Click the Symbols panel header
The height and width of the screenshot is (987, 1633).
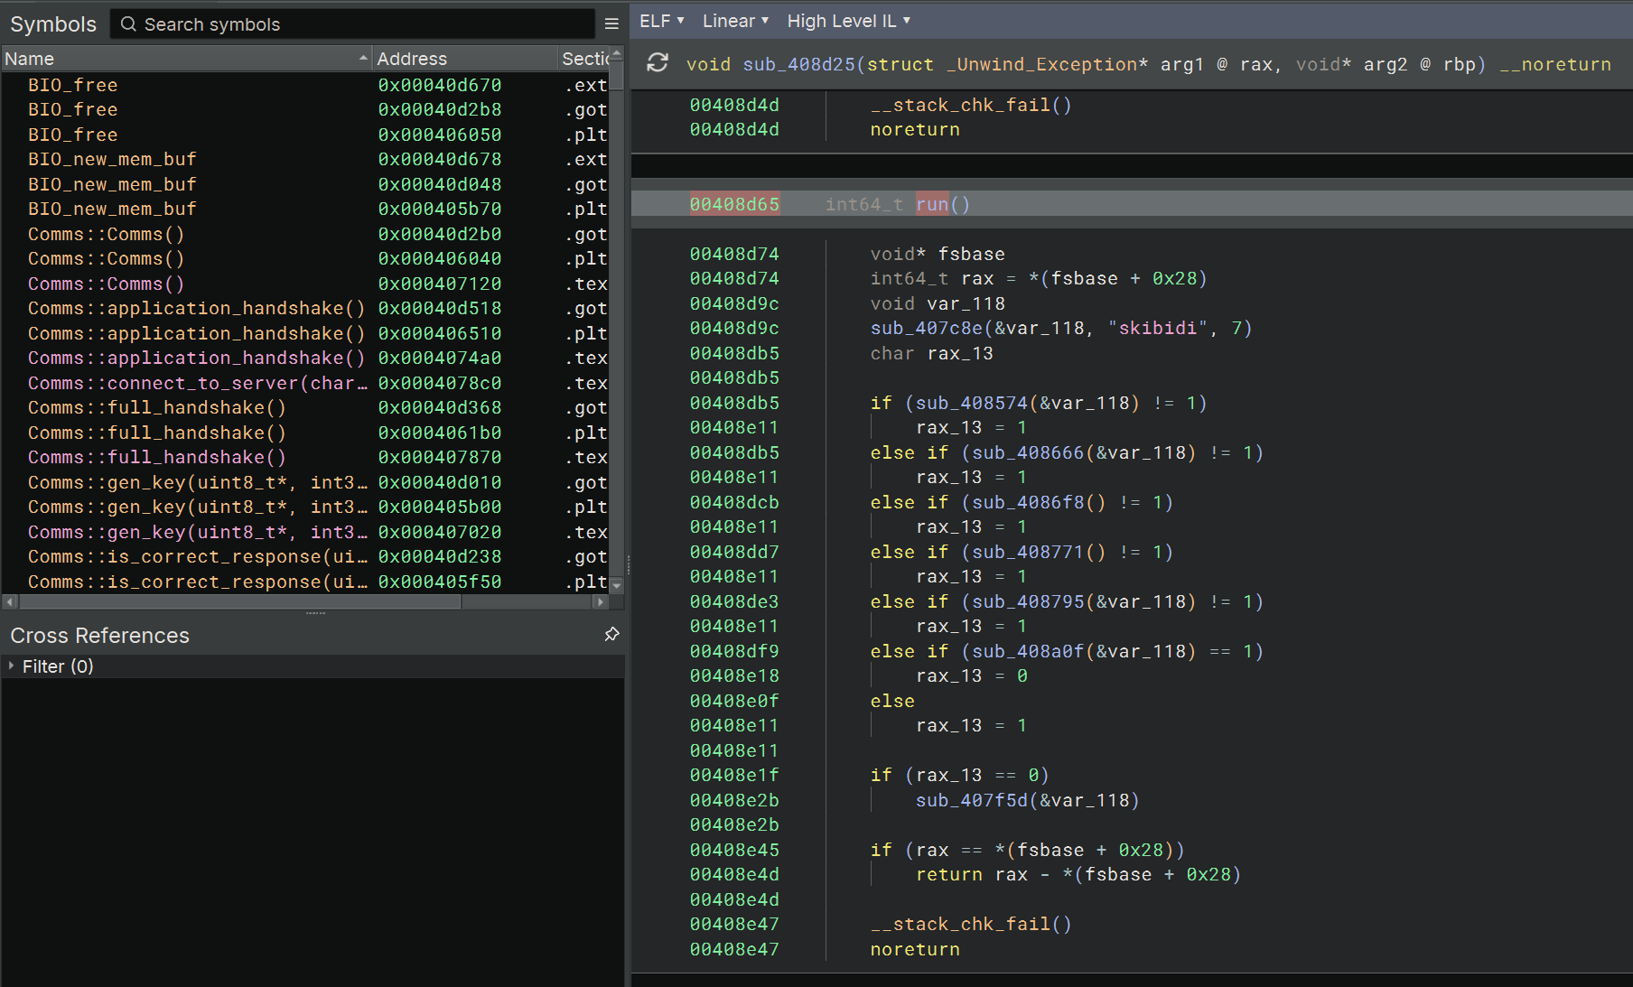click(x=52, y=23)
